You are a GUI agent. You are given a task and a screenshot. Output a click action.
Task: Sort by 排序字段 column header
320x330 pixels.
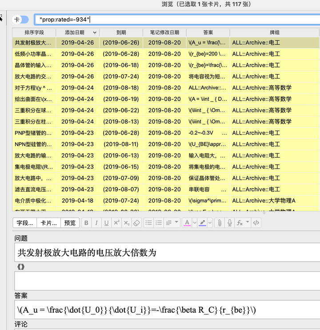click(34, 32)
